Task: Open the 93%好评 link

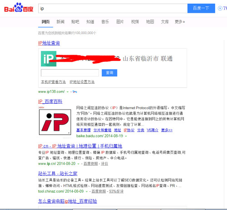Action: pyautogui.click(x=116, y=191)
